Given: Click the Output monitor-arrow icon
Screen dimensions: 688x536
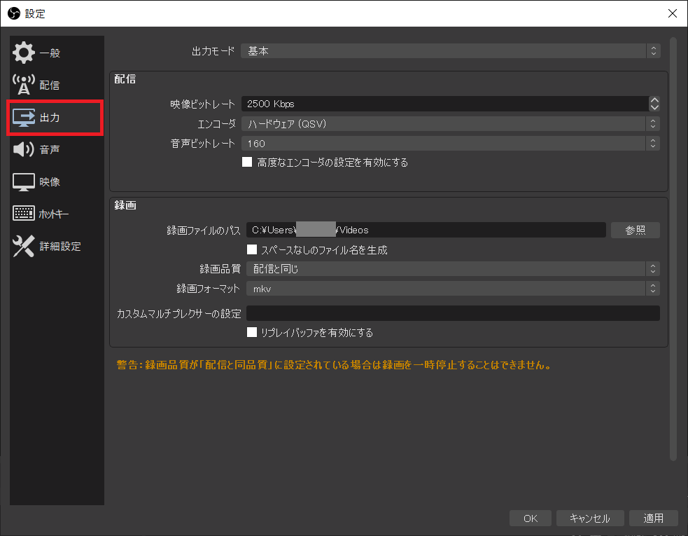Looking at the screenshot, I should 24,117.
